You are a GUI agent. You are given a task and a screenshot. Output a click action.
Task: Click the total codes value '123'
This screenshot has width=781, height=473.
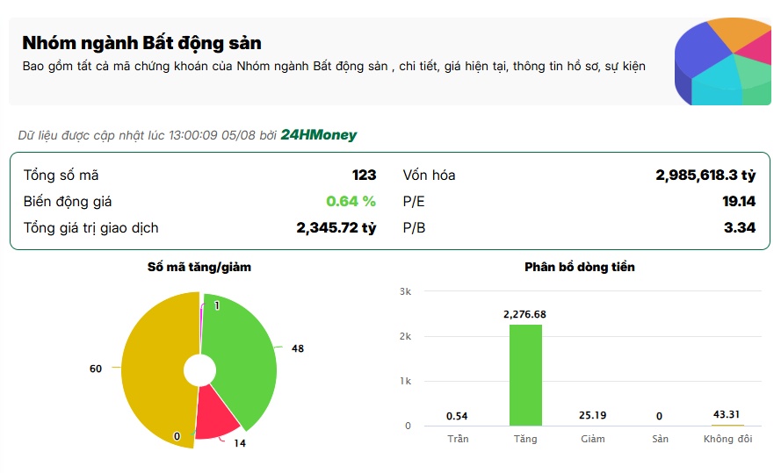pos(364,176)
